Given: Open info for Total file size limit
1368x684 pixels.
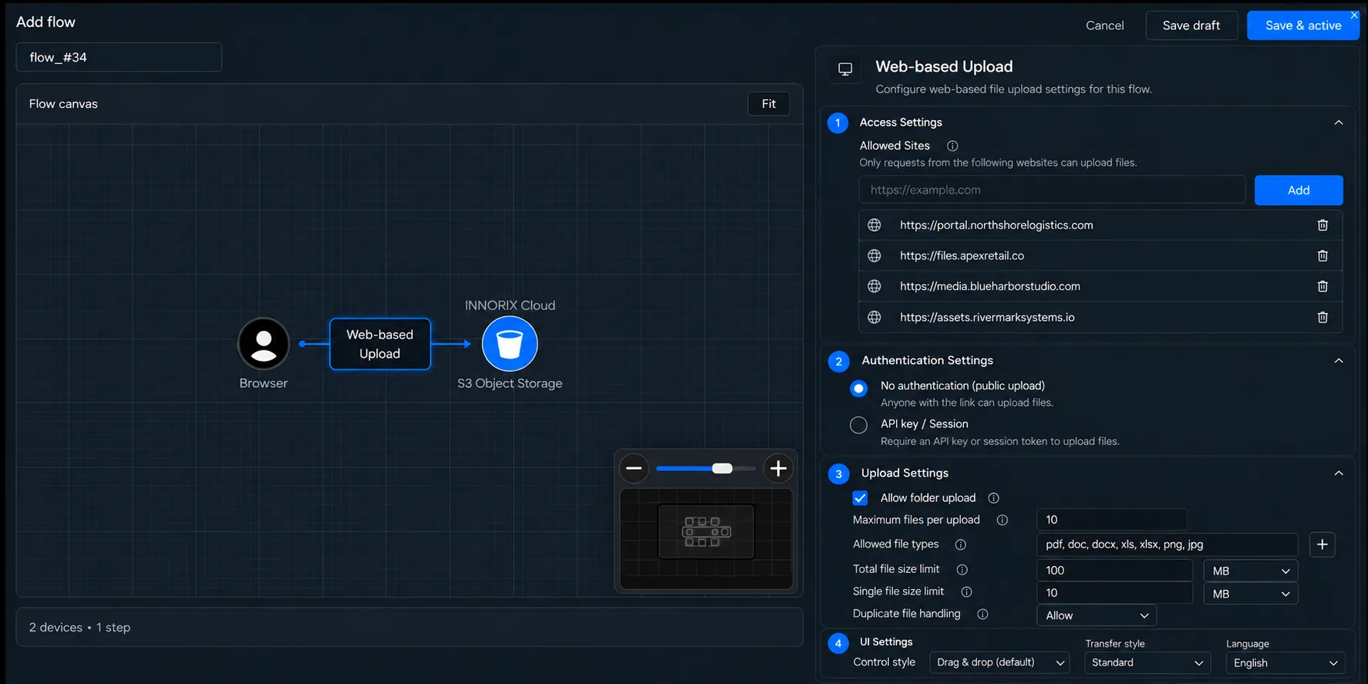Looking at the screenshot, I should [962, 570].
